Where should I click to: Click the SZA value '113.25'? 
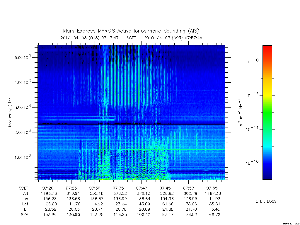click(120, 214)
